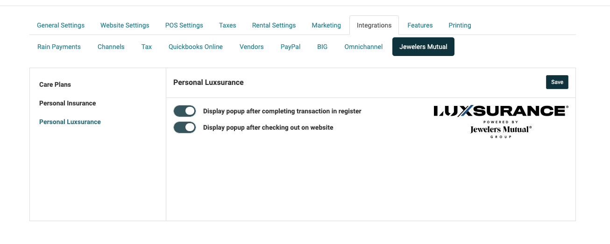Screen dimensions: 610x244
Task: Go to the Taxes tab
Action: pos(227,25)
